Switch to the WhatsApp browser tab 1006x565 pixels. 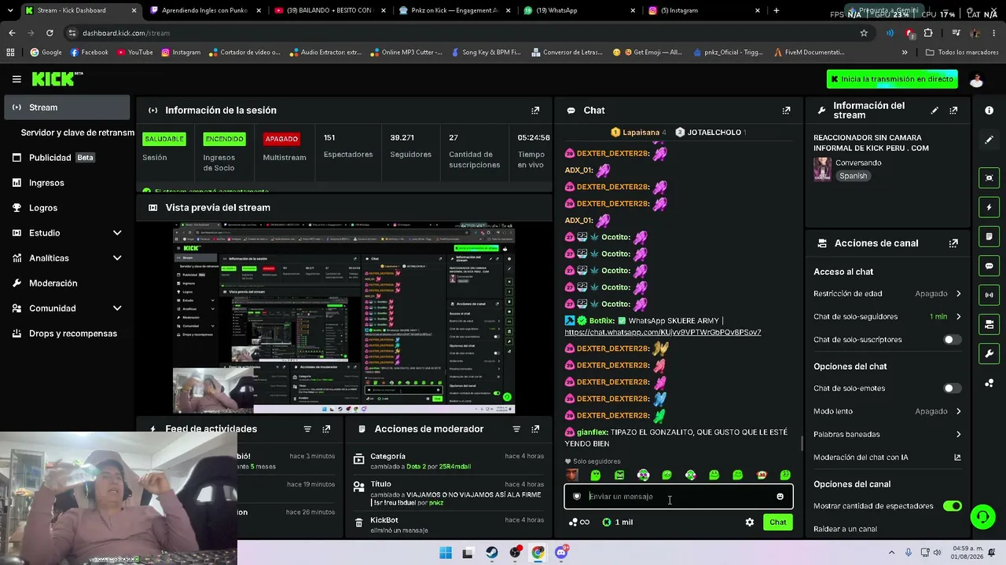click(x=578, y=10)
